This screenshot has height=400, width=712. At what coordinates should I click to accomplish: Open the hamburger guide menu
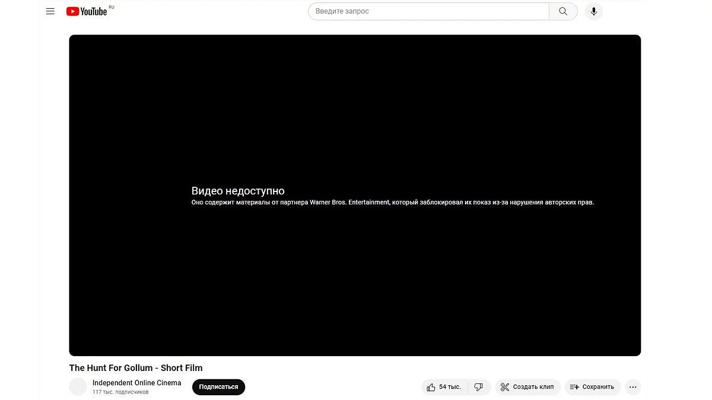pyautogui.click(x=50, y=11)
